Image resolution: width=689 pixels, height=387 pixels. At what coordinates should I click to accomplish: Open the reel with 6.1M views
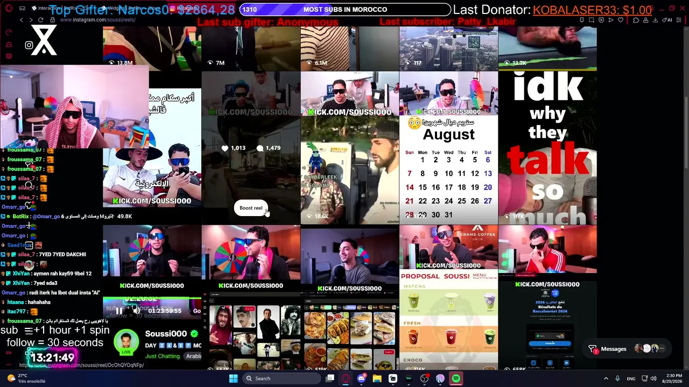click(x=350, y=49)
